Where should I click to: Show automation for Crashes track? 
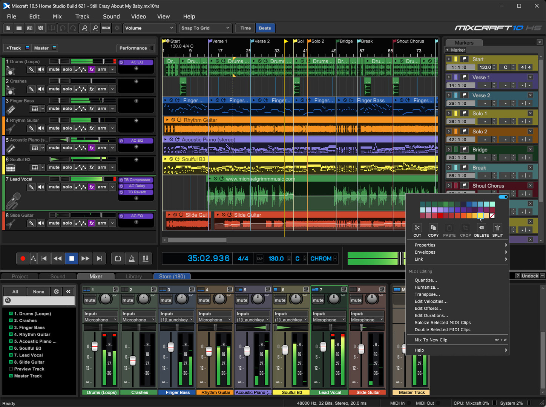[x=80, y=89]
